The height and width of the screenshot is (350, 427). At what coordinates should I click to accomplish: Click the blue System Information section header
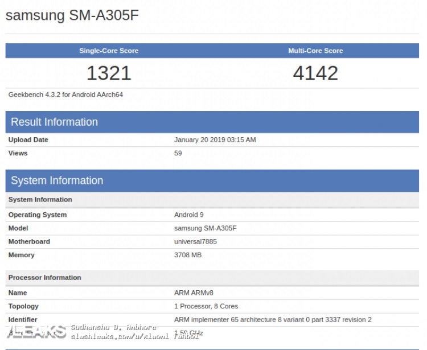(57, 180)
